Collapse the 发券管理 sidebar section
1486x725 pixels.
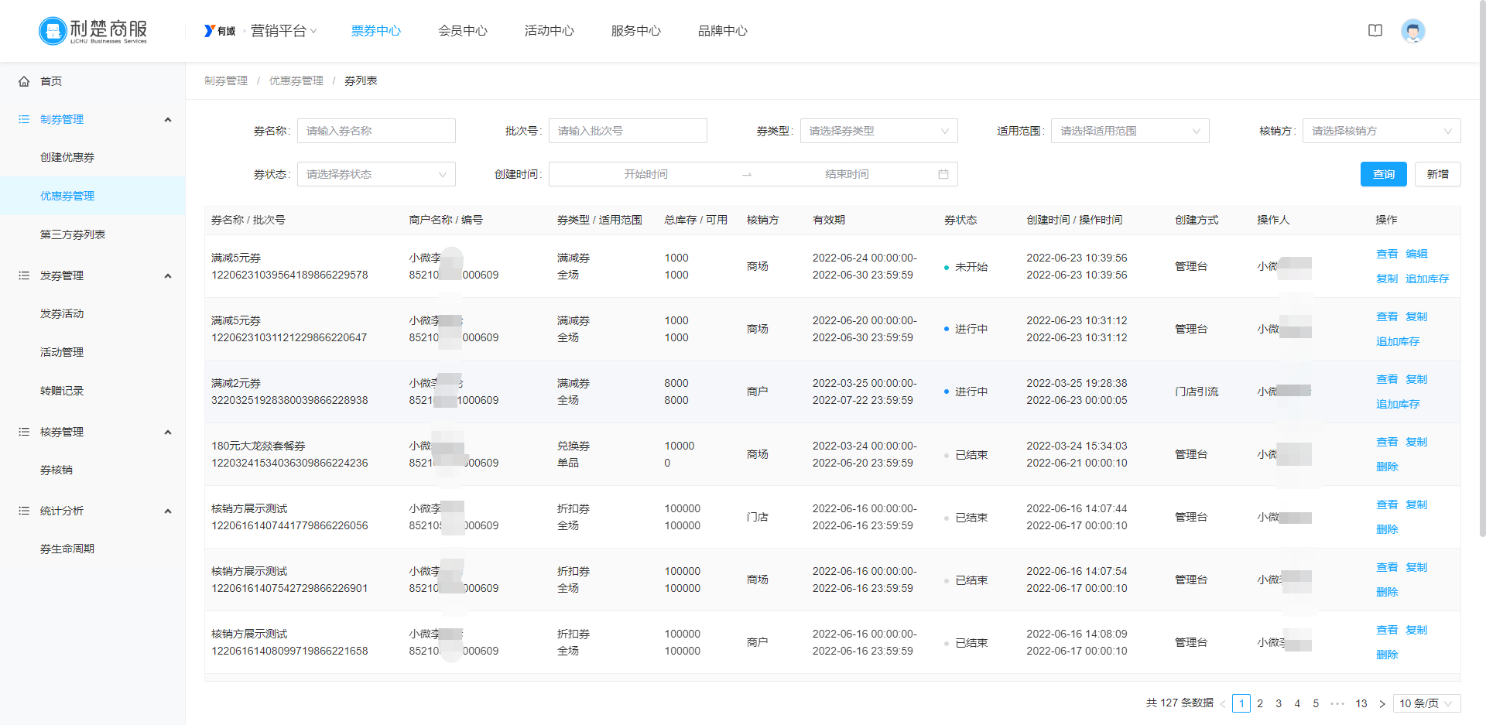pyautogui.click(x=168, y=275)
